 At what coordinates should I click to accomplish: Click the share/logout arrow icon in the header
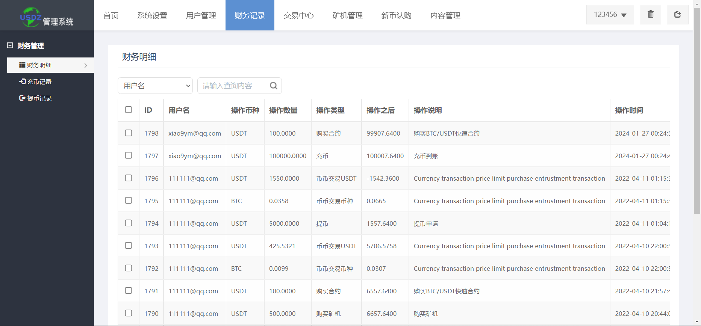click(x=677, y=14)
